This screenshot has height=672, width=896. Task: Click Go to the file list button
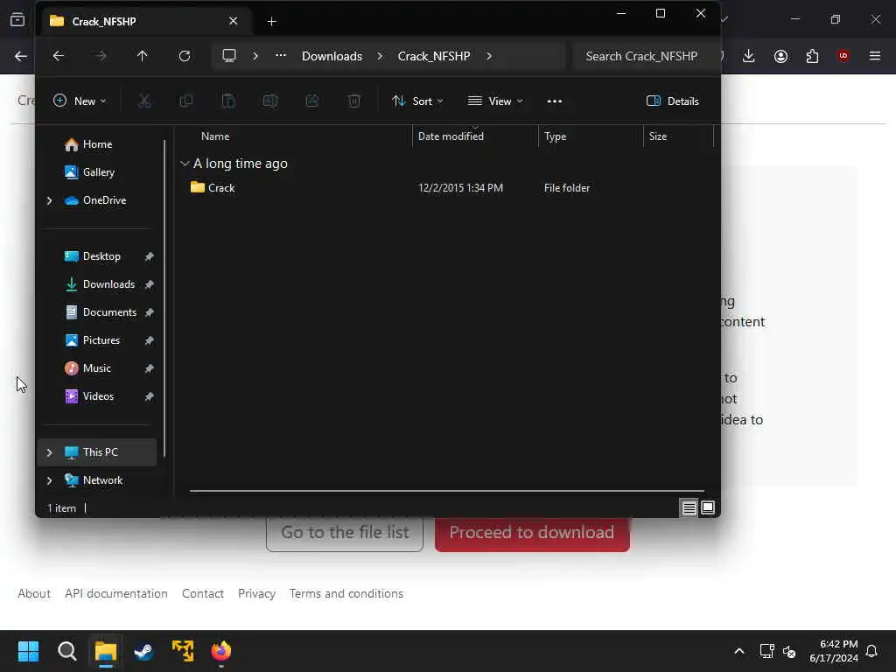pyautogui.click(x=345, y=535)
